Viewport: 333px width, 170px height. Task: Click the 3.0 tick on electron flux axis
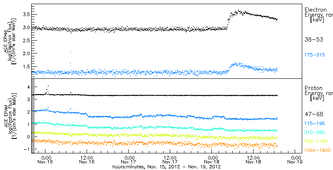click(25, 27)
